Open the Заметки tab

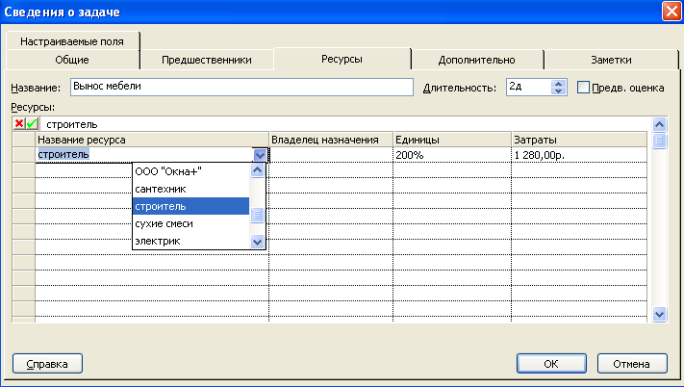click(611, 60)
